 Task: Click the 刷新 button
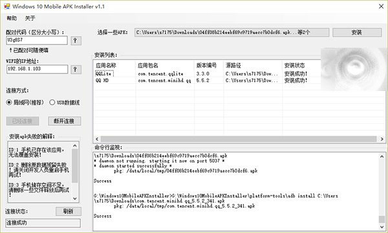69,211
